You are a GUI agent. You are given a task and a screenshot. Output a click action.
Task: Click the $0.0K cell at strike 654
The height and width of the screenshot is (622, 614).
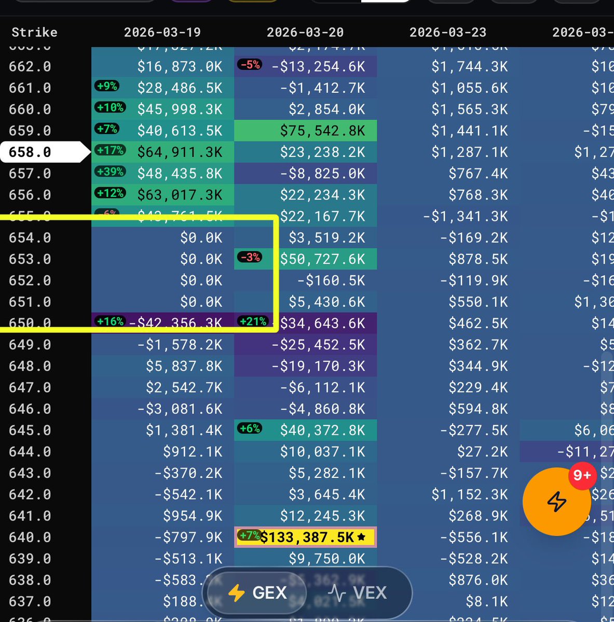pos(163,237)
